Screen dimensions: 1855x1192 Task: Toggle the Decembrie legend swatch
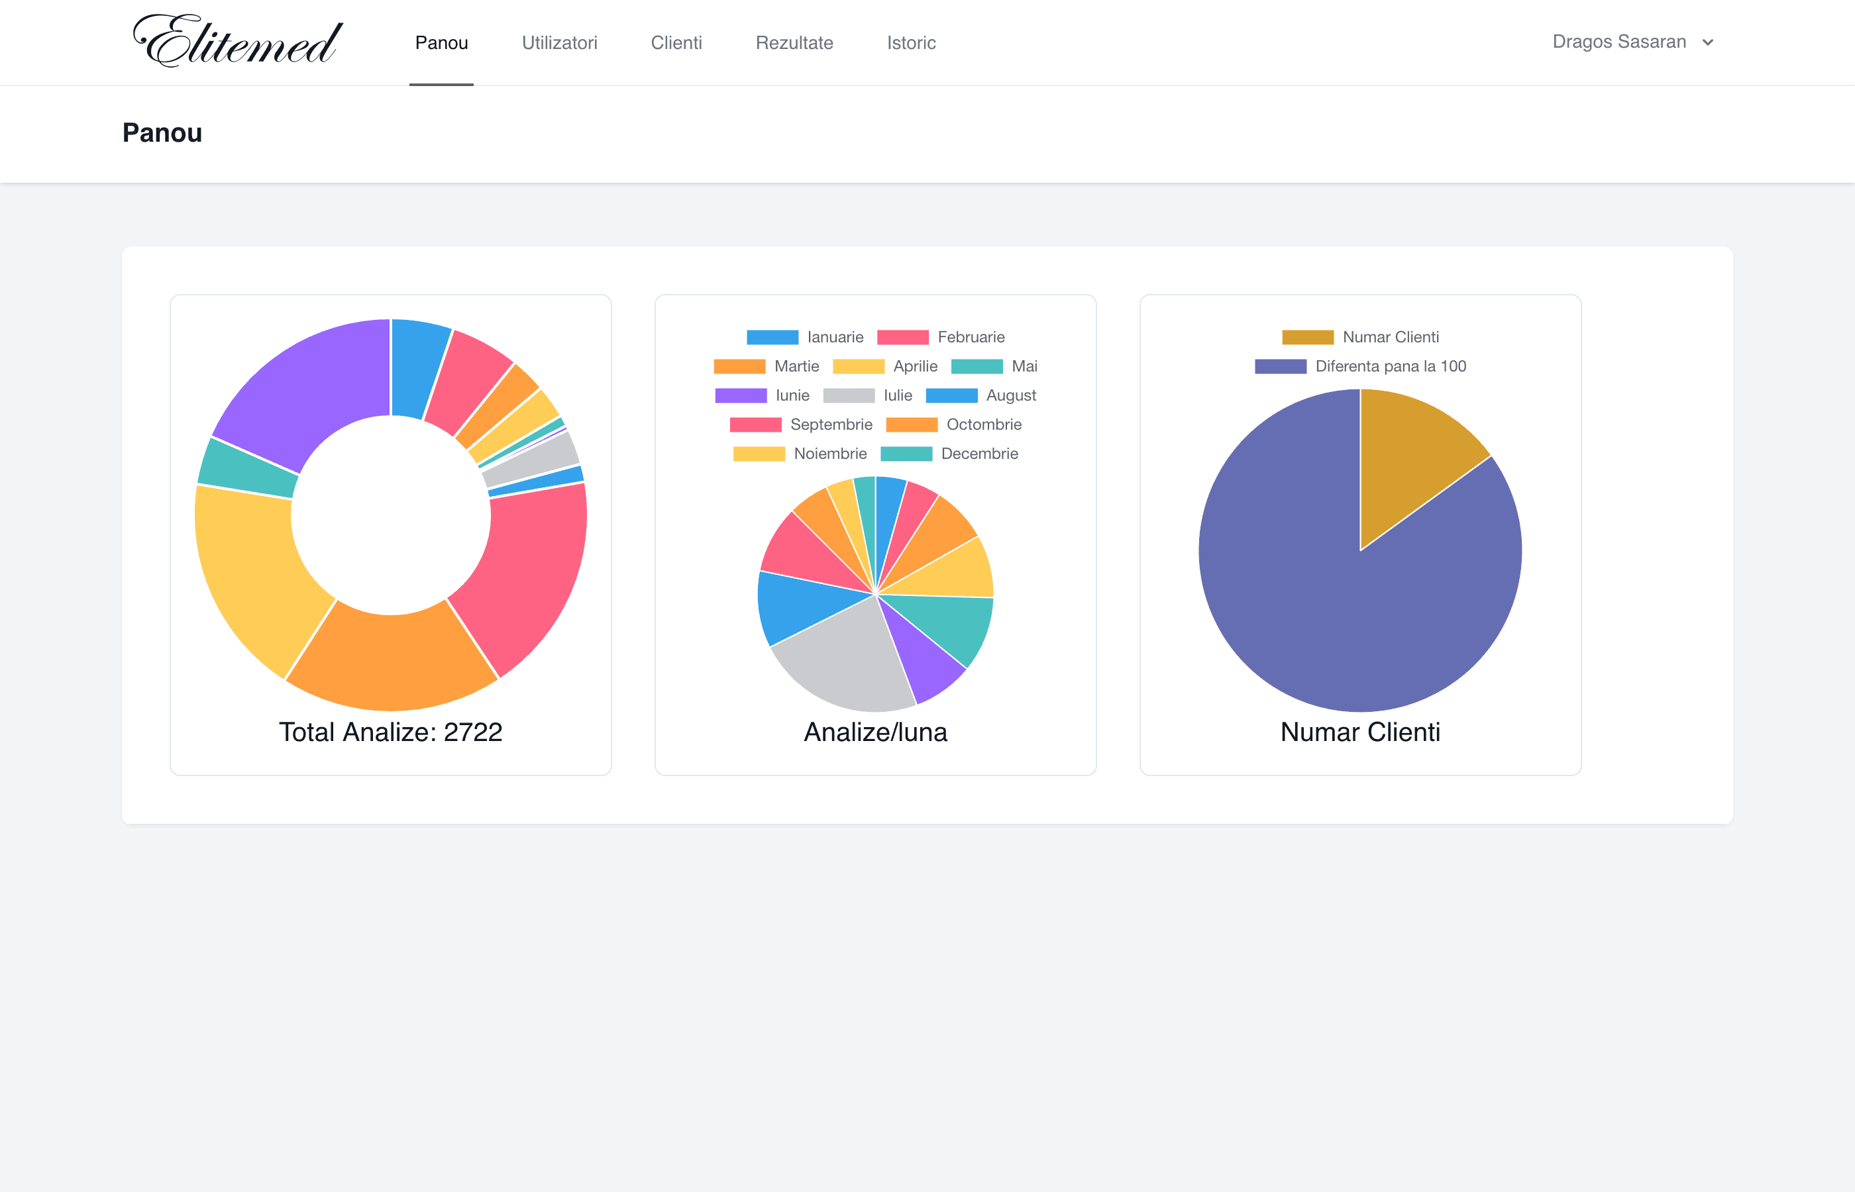pyautogui.click(x=906, y=454)
